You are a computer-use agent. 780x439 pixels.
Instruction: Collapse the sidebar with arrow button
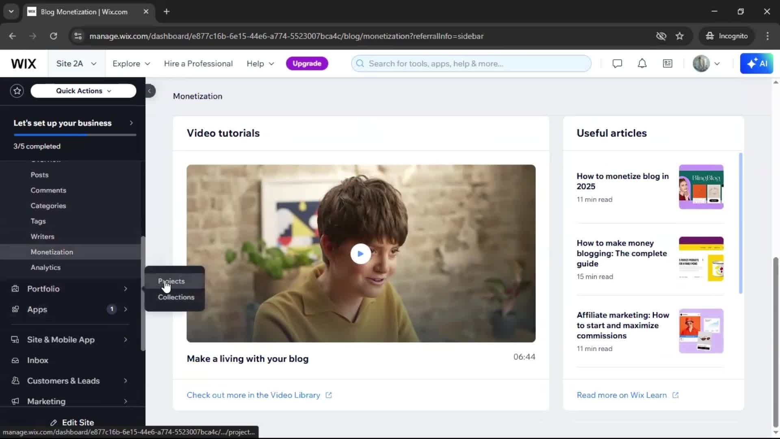point(149,91)
